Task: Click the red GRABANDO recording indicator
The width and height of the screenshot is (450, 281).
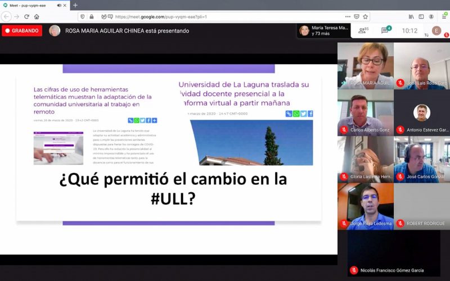Action: click(22, 31)
